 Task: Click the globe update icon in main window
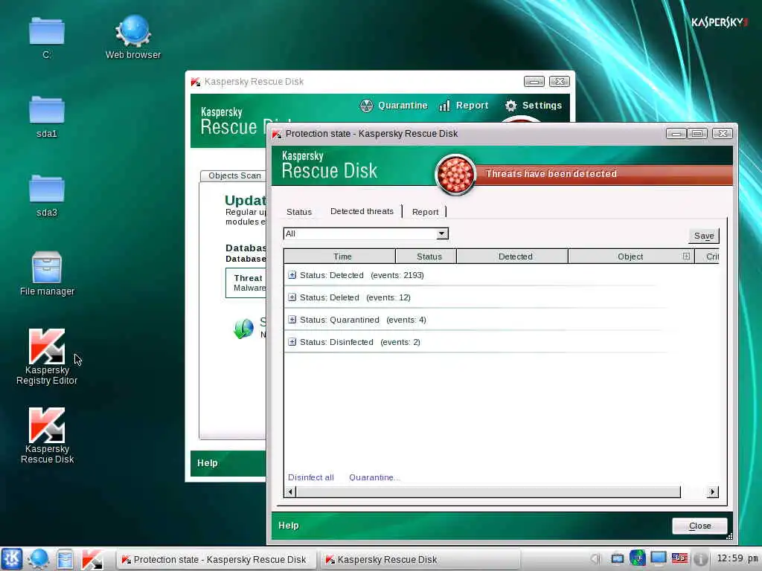coord(243,329)
